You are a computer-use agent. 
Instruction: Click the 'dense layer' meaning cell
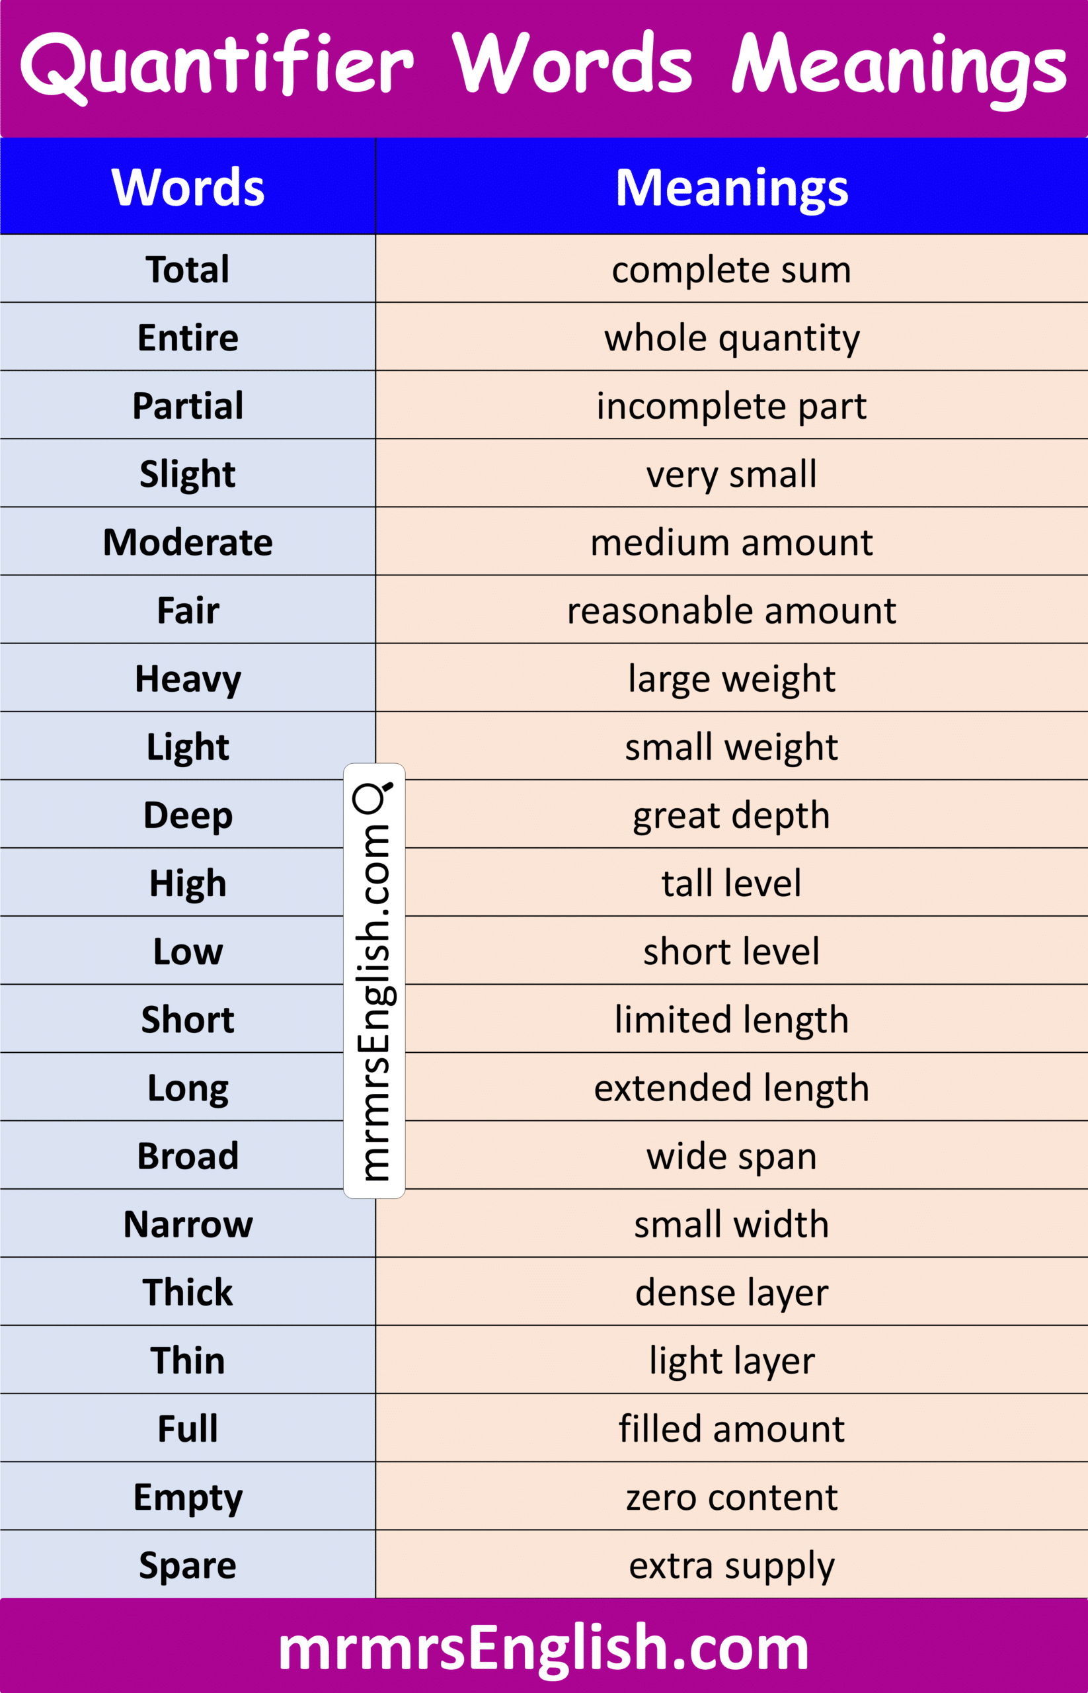[731, 1292]
